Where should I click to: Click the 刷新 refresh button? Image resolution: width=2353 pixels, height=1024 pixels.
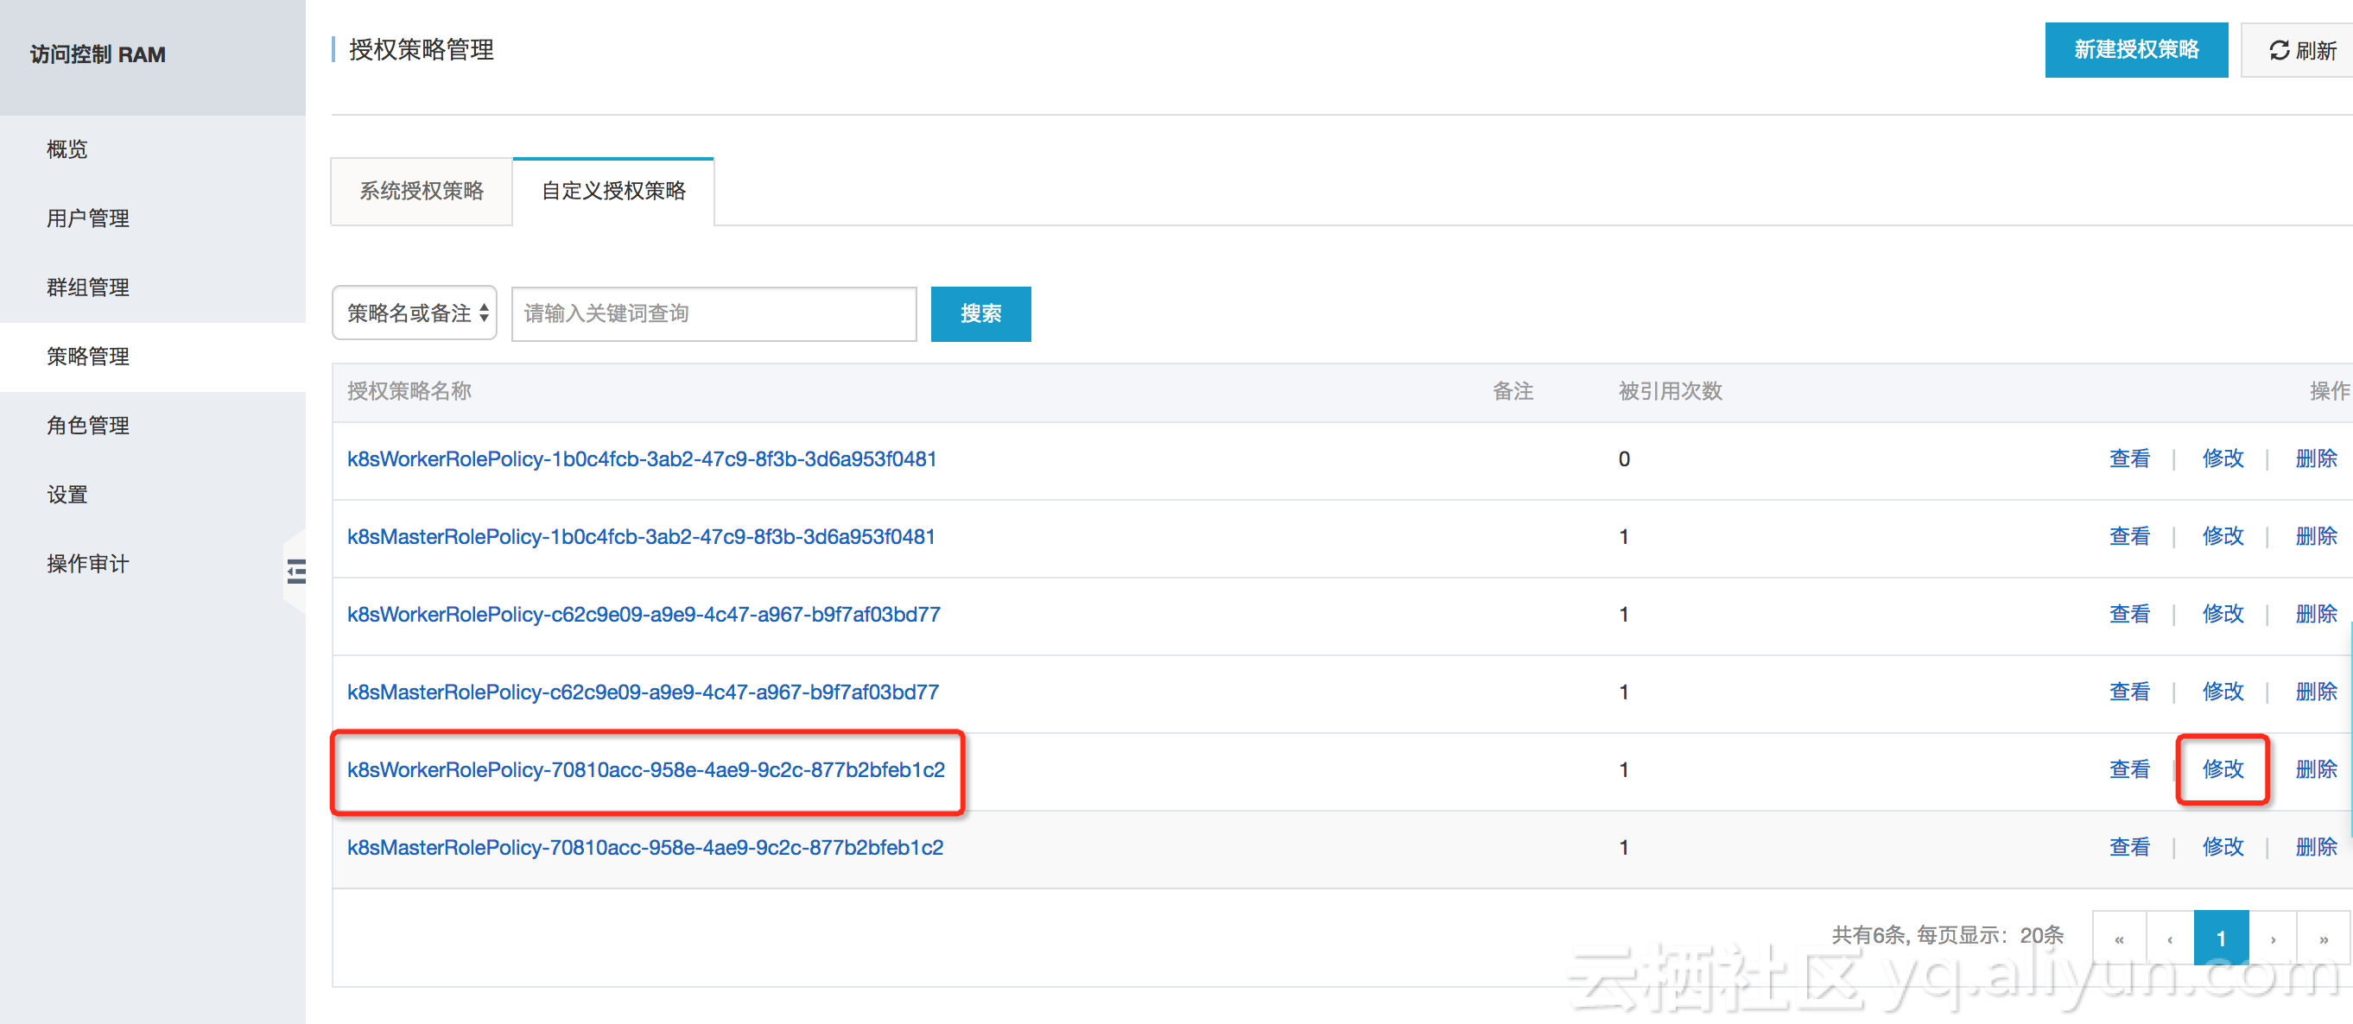click(2299, 50)
